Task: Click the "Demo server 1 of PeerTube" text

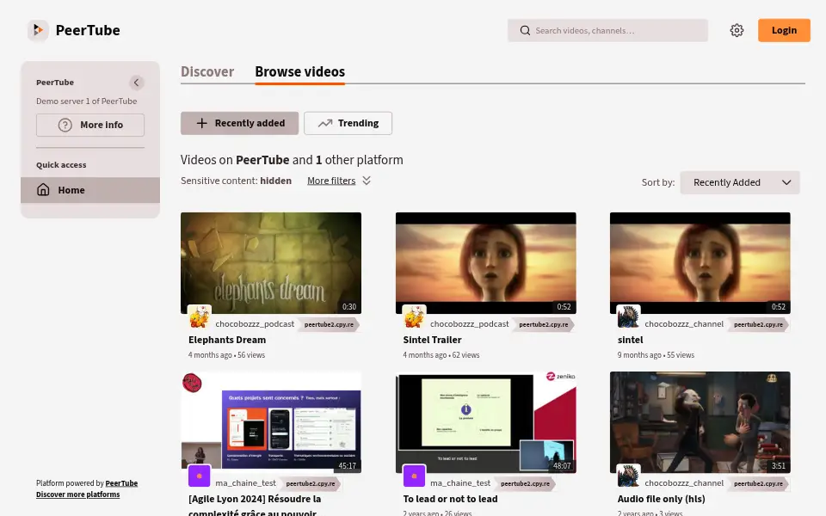Action: pos(86,101)
